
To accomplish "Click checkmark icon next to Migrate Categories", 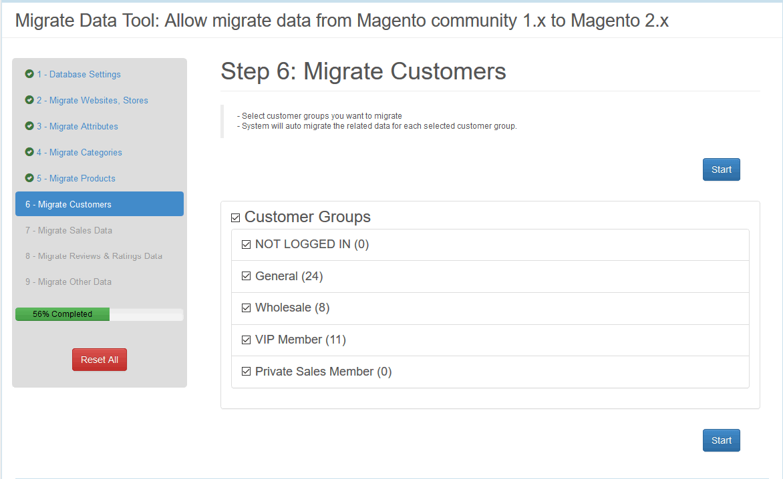I will (x=29, y=152).
